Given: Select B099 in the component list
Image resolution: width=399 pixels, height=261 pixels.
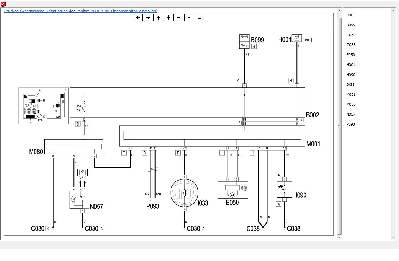Looking at the screenshot, I should [x=351, y=25].
